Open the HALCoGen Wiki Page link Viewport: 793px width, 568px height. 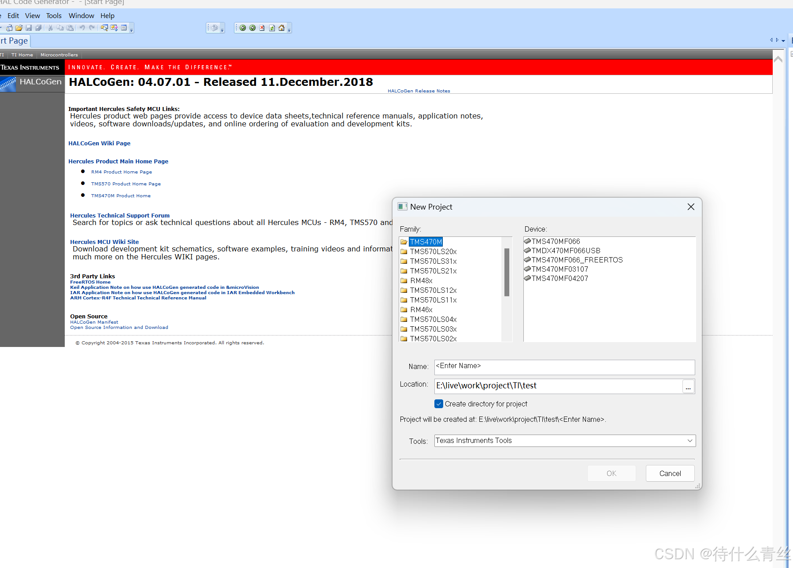click(x=99, y=143)
